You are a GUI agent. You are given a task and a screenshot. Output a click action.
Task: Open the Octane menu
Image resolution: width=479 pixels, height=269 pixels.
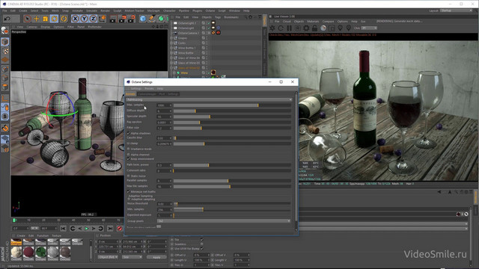coord(210,10)
